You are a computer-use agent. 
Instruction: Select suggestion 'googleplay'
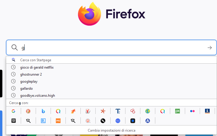point(111,81)
